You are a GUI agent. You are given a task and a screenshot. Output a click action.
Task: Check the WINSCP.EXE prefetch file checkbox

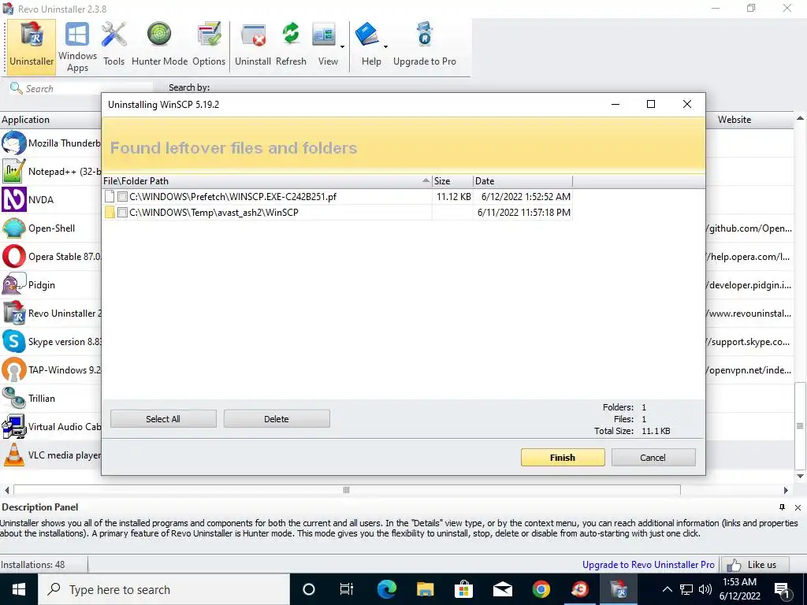point(122,196)
